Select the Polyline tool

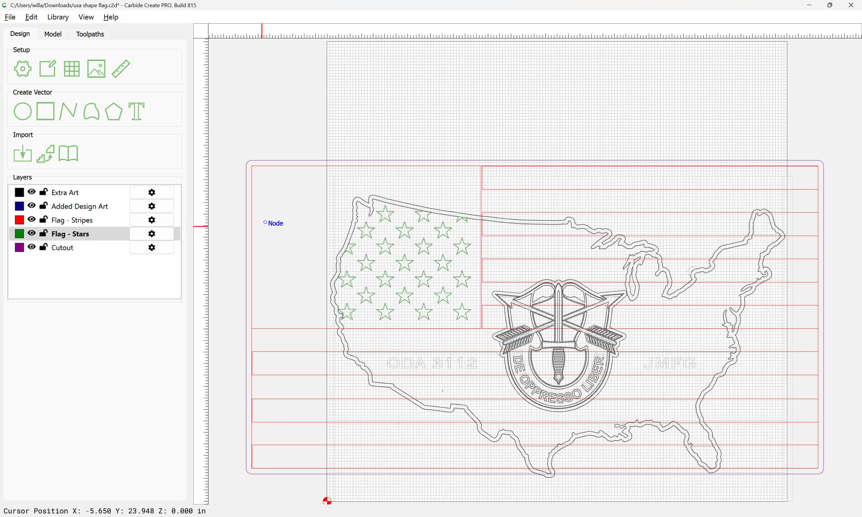[x=68, y=111]
